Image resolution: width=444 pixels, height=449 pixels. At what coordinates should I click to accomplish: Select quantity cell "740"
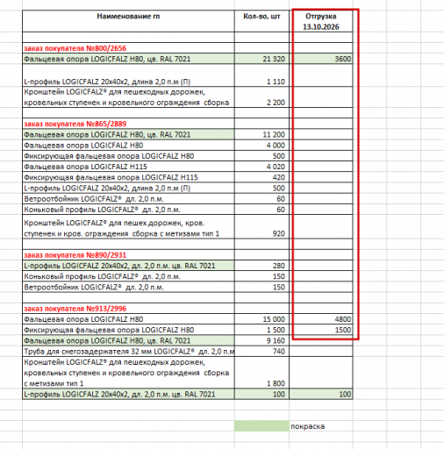pos(261,352)
